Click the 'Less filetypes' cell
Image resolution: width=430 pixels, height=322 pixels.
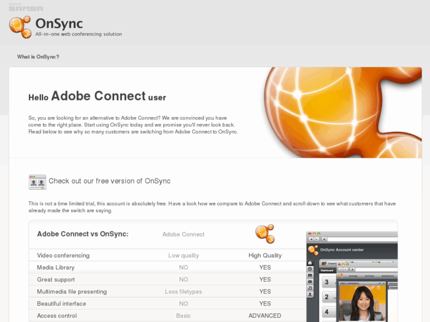[183, 292]
